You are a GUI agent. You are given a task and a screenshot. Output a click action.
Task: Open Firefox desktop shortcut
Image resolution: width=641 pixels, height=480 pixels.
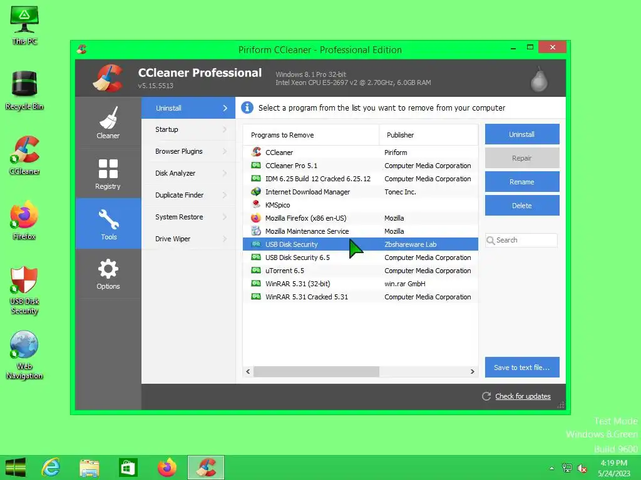pos(24,221)
